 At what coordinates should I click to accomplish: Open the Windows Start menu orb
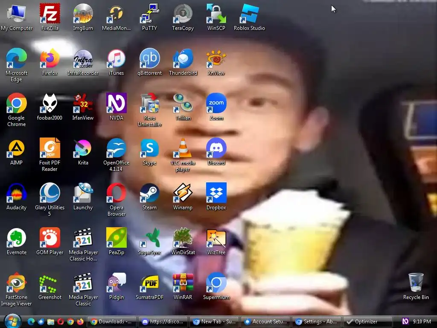(x=12, y=321)
